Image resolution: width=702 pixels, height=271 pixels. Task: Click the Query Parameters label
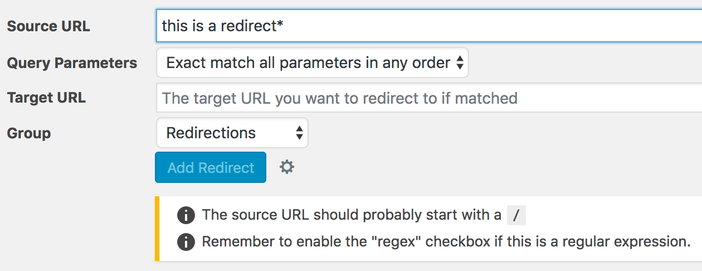point(72,63)
